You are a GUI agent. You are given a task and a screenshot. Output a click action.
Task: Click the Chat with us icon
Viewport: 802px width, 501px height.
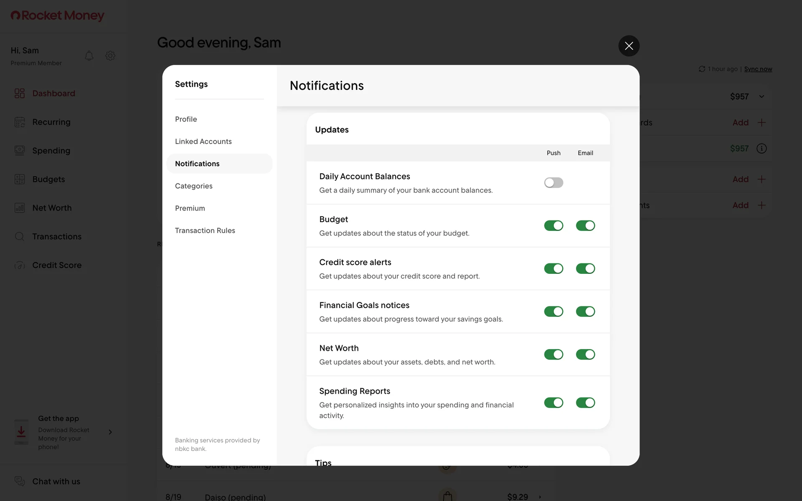click(20, 481)
